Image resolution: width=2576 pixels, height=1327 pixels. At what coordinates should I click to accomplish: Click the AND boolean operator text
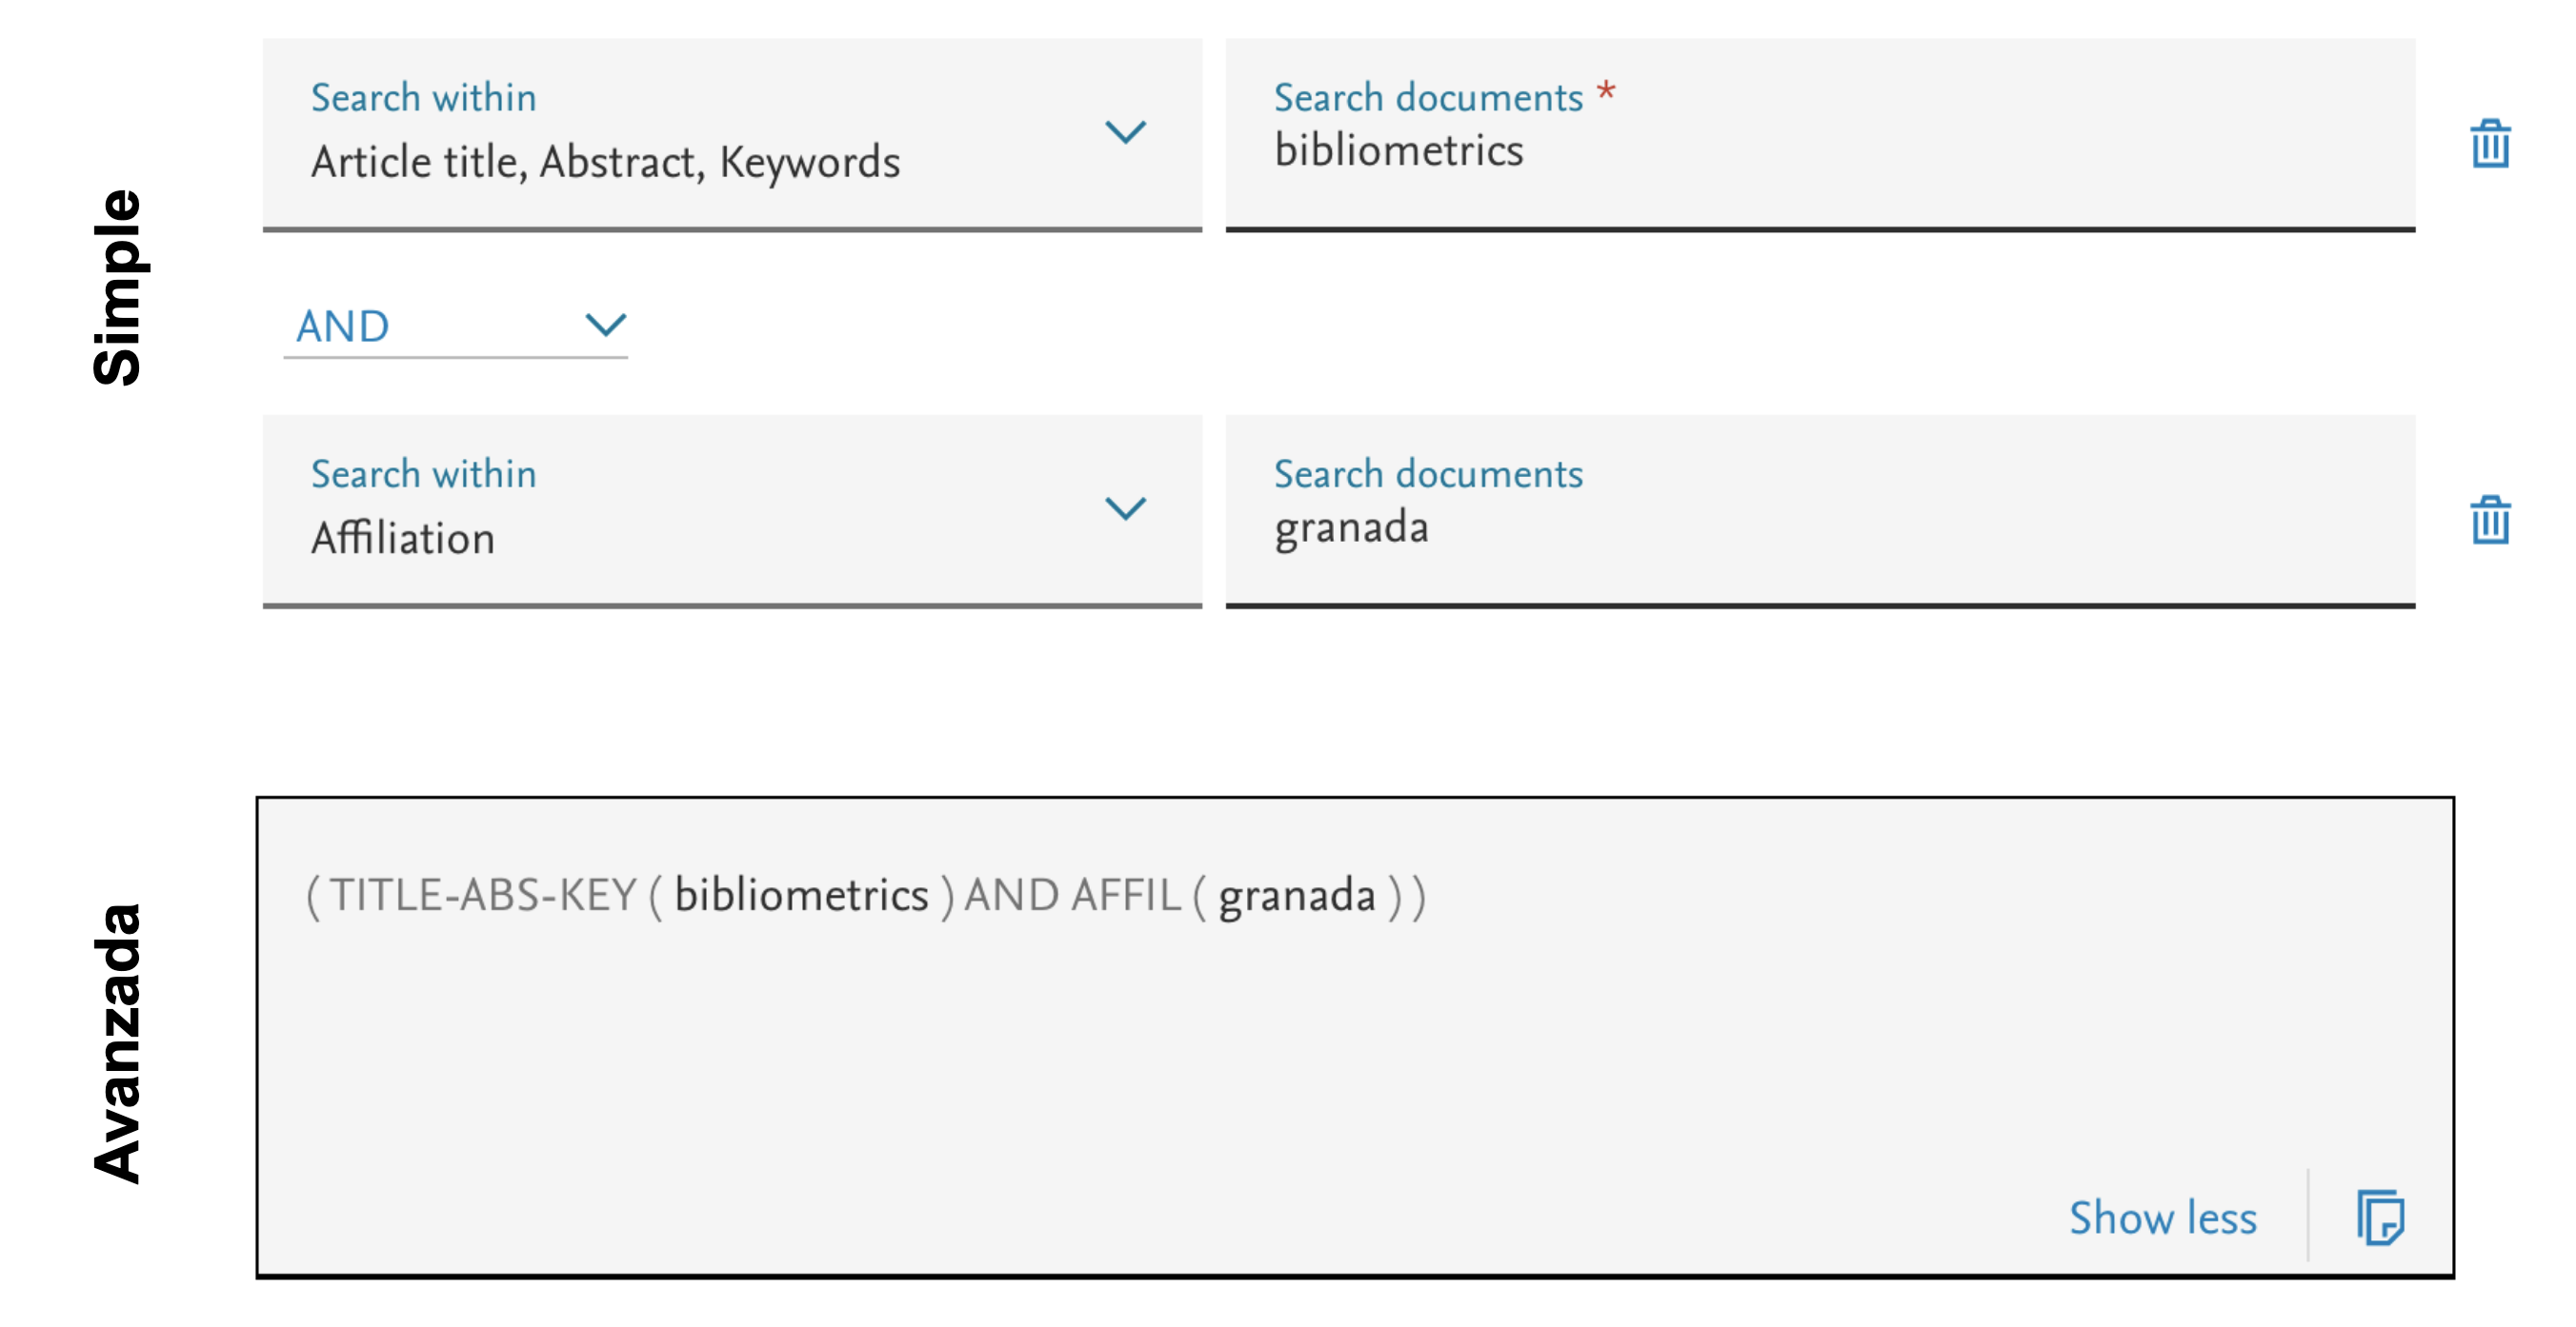tap(342, 327)
